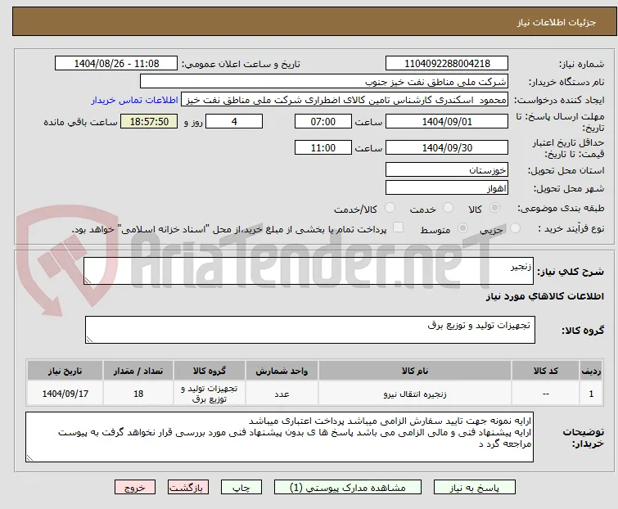Screen dimensions: 618x509
Task: Open اطلاعات تماس خریدار link
Action: pyautogui.click(x=135, y=100)
